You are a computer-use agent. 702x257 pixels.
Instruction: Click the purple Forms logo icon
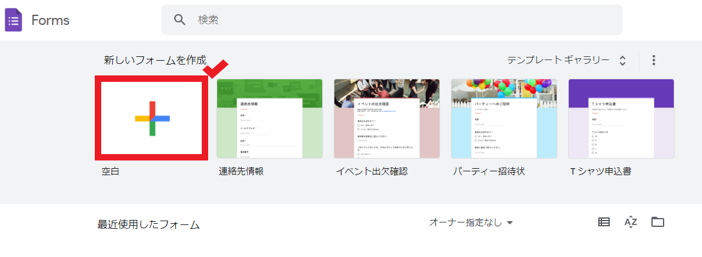pos(13,20)
